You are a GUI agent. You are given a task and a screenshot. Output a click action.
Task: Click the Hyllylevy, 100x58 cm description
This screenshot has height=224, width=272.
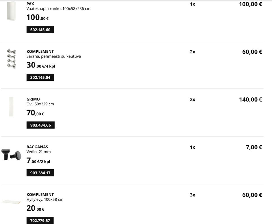45,200
